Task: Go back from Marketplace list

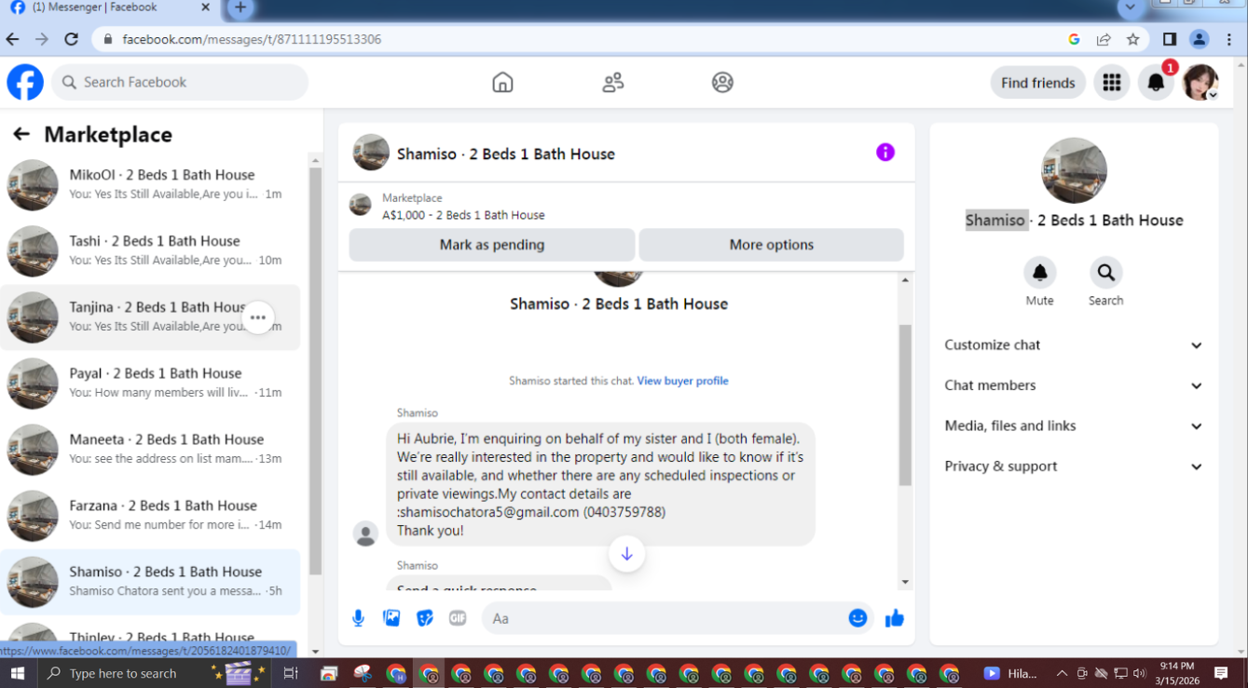Action: pyautogui.click(x=21, y=134)
